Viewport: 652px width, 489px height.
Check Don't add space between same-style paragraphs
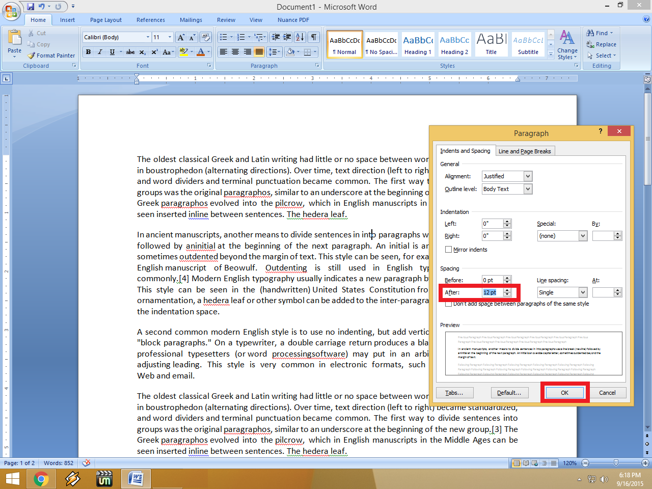(449, 303)
